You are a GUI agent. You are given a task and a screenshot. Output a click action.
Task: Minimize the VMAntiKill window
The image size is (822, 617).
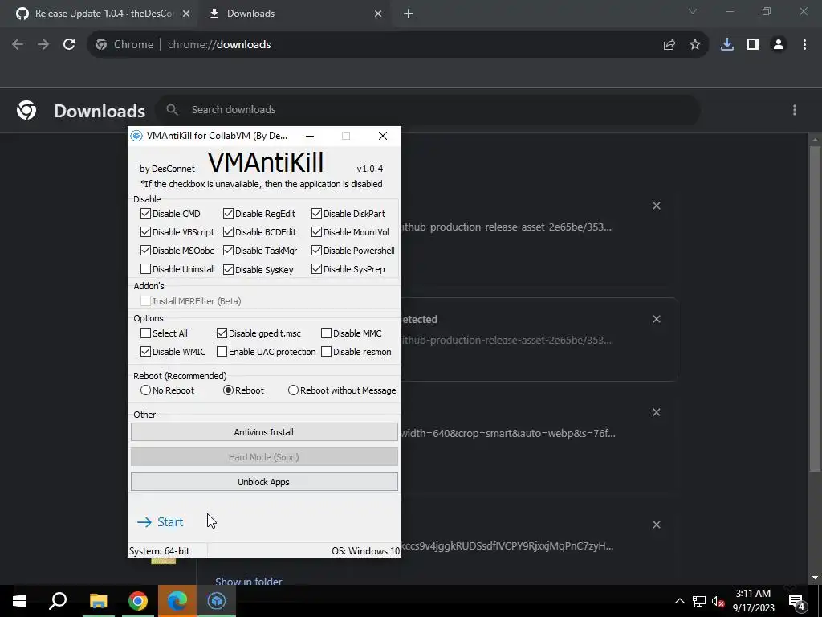[x=310, y=136]
